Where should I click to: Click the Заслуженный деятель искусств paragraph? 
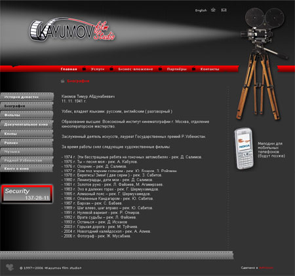tap(134, 137)
